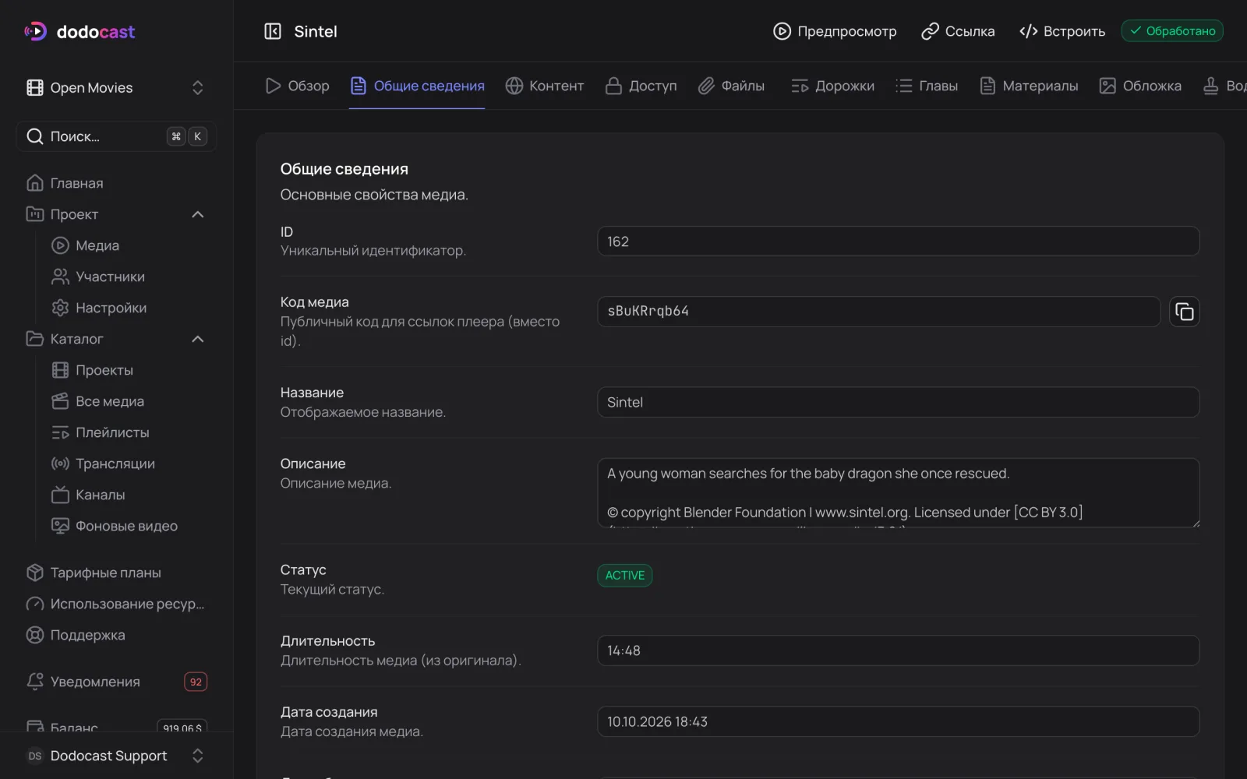1247x779 pixels.
Task: Click the Поиск search field
Action: [x=116, y=136]
